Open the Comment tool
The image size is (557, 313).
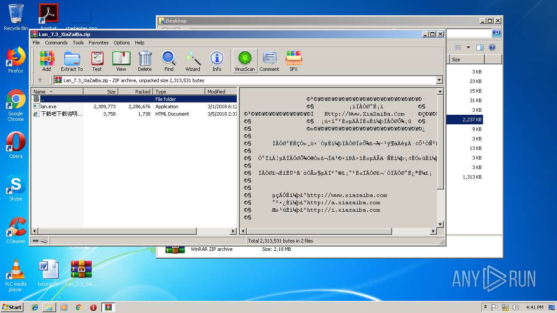point(269,61)
